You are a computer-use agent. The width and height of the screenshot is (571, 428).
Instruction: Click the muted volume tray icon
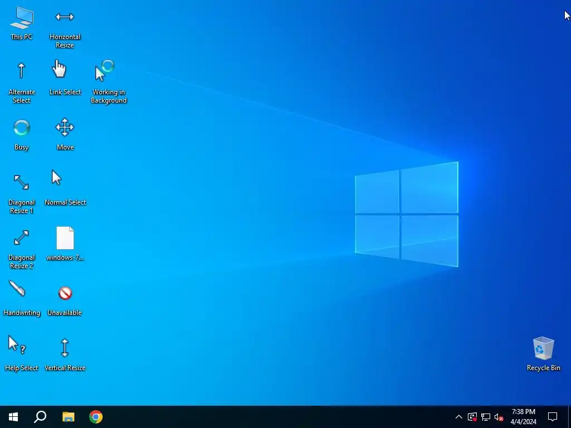(499, 417)
